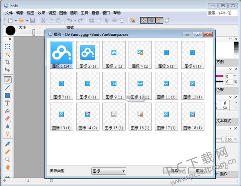Click the cut scissors icon
The height and width of the screenshot is (186, 241).
tap(43, 20)
